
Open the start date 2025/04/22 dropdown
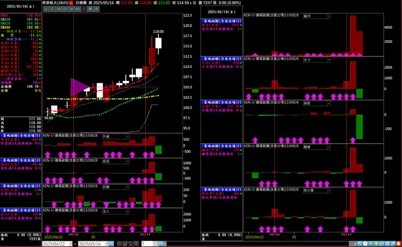(71, 244)
